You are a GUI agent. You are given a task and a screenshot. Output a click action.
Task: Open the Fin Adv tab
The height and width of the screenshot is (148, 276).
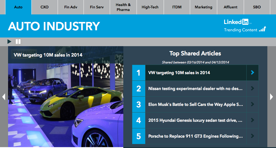71,7
